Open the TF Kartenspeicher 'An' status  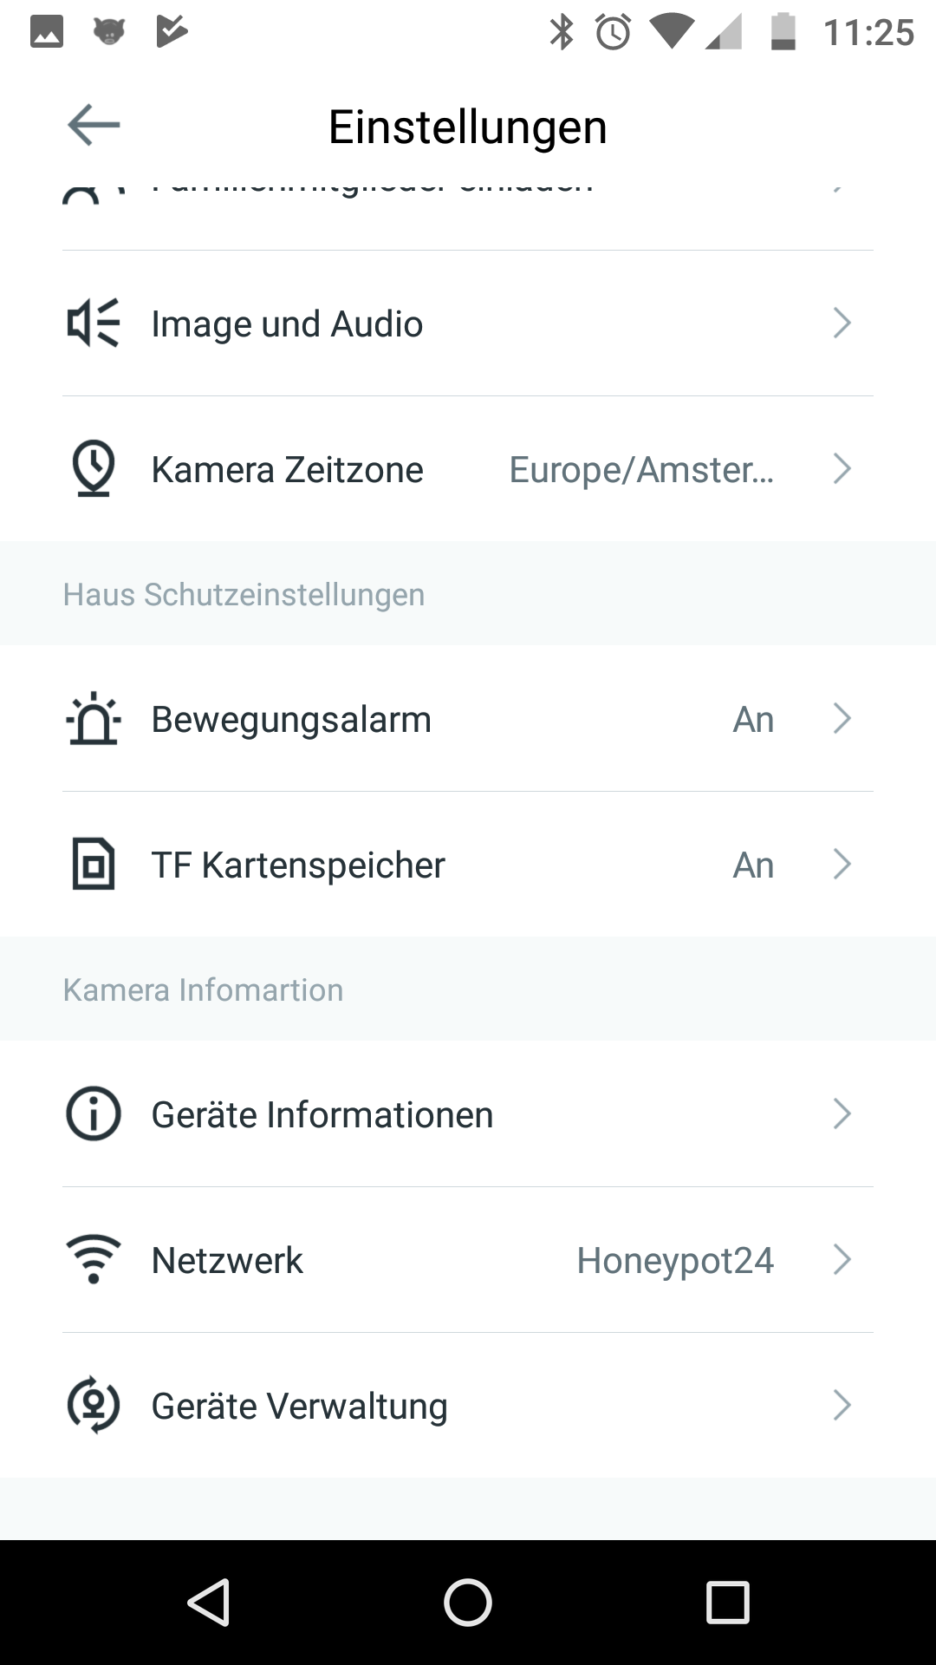(752, 865)
